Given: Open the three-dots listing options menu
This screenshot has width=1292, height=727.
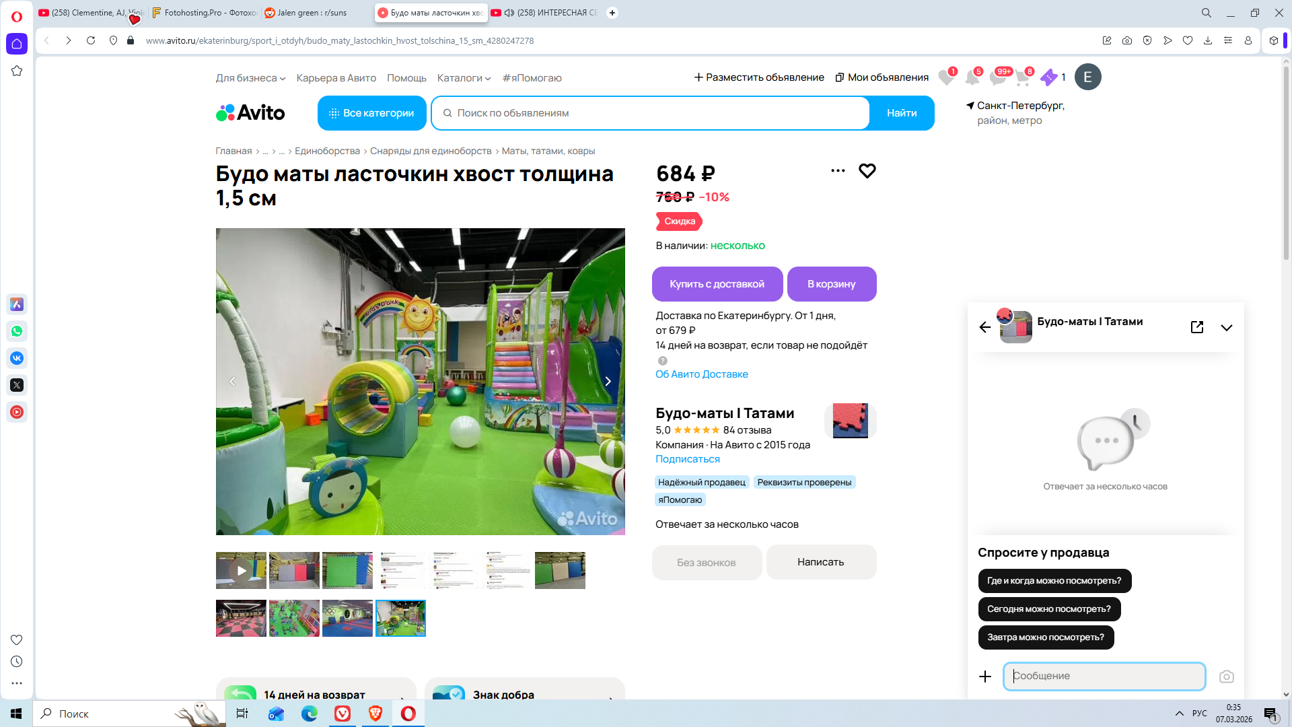Looking at the screenshot, I should pos(838,171).
